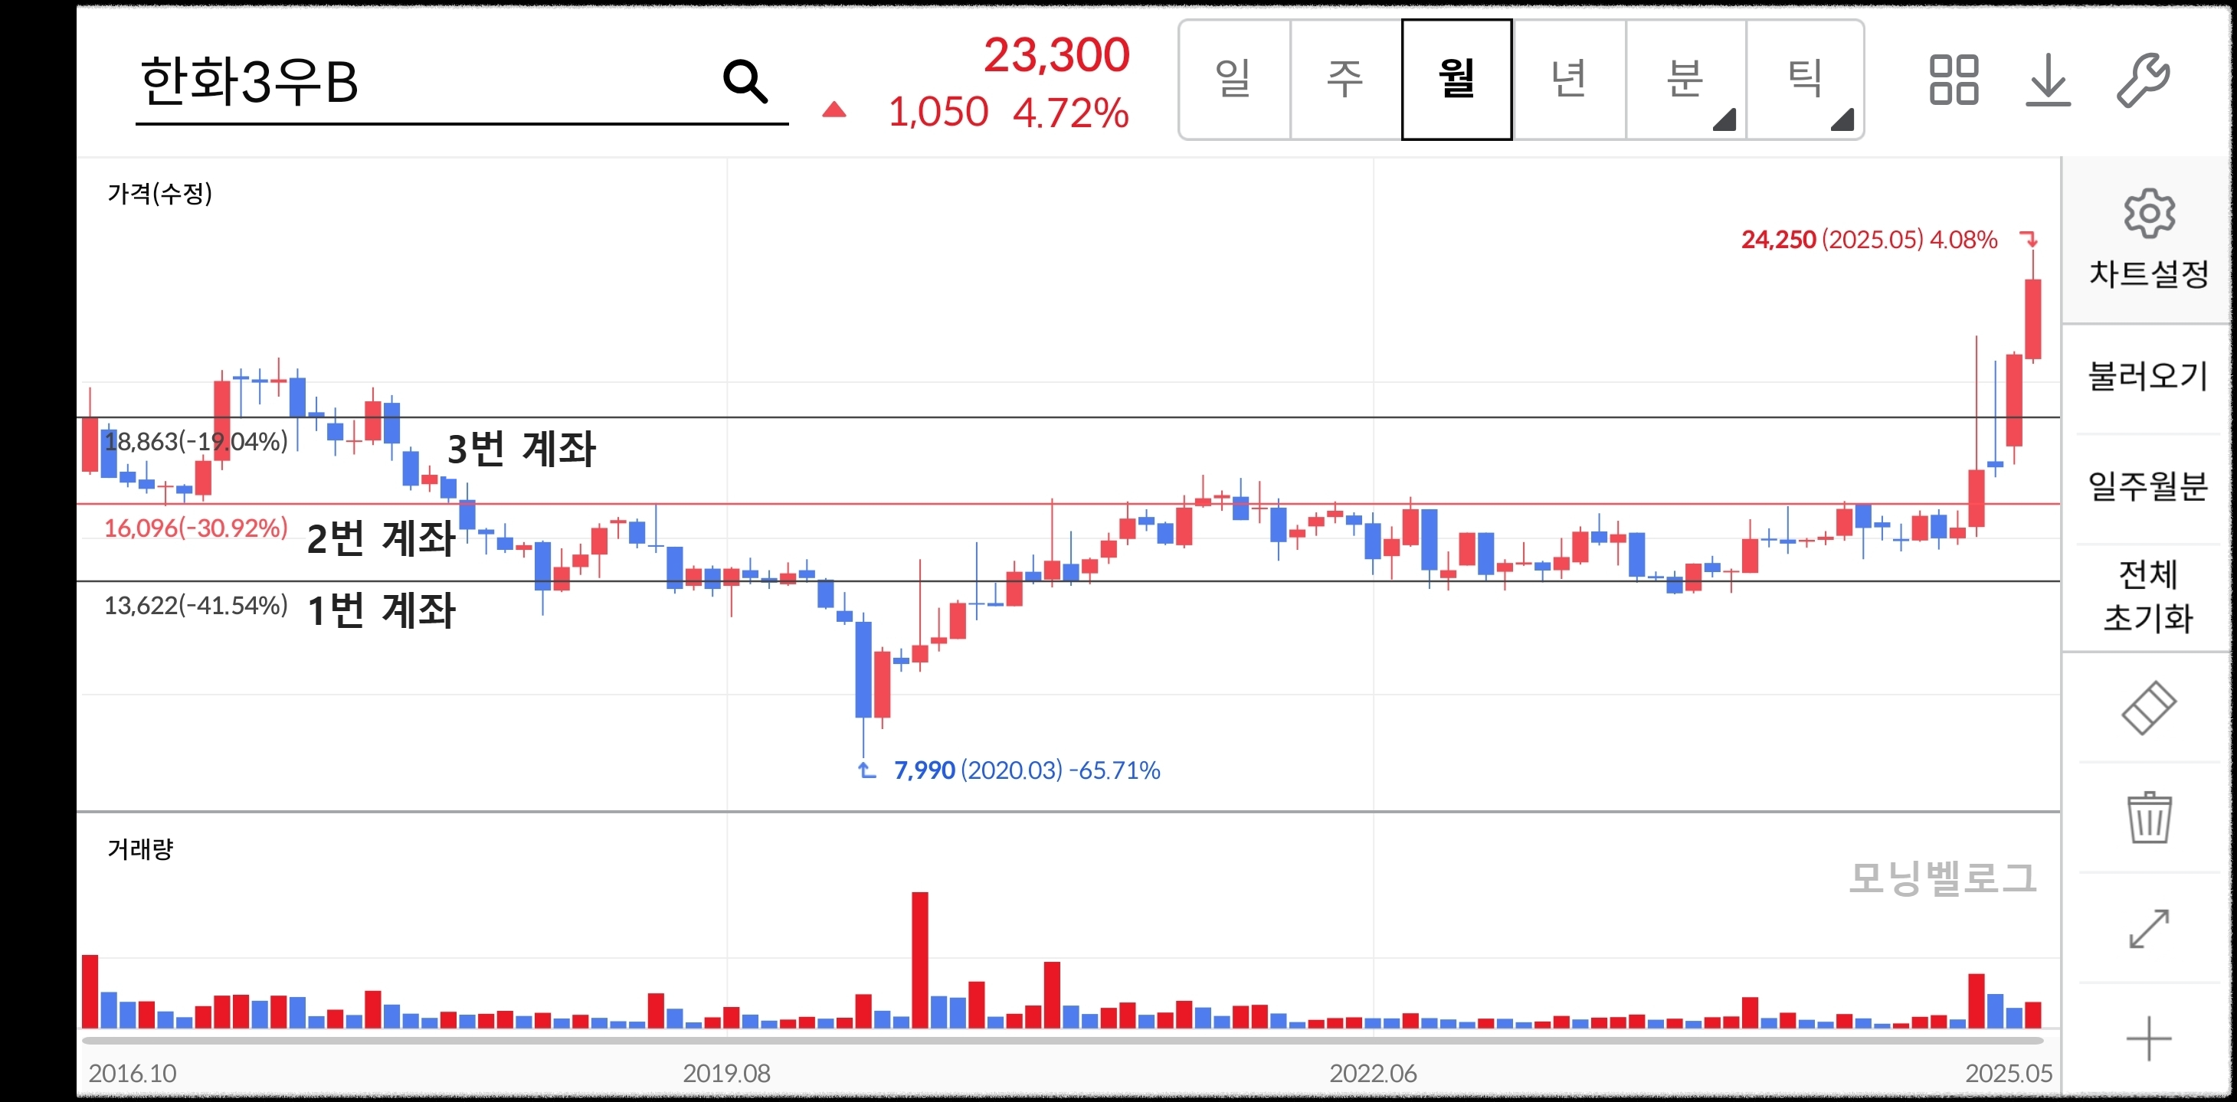This screenshot has height=1102, width=2237.
Task: Click the 불러오기 load button
Action: [2147, 377]
